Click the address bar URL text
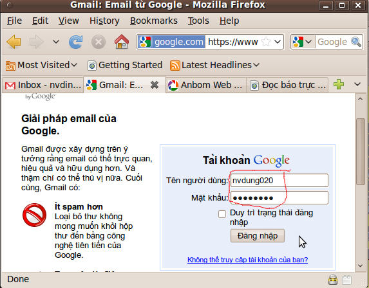The image size is (369, 288). pos(232,42)
